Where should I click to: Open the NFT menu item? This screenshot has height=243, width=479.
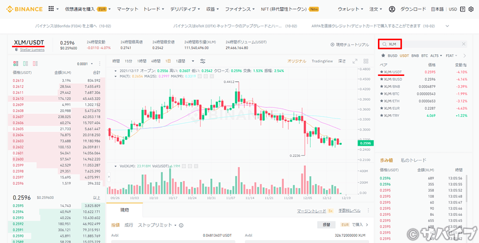coord(290,9)
